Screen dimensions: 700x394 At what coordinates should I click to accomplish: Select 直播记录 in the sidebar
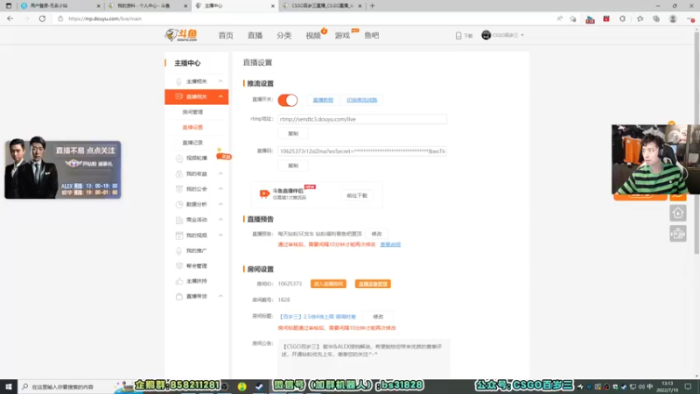(192, 143)
